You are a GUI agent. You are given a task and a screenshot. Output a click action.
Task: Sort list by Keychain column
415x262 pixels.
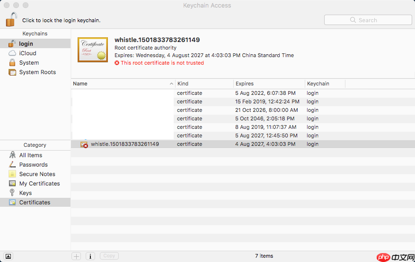[x=325, y=84]
